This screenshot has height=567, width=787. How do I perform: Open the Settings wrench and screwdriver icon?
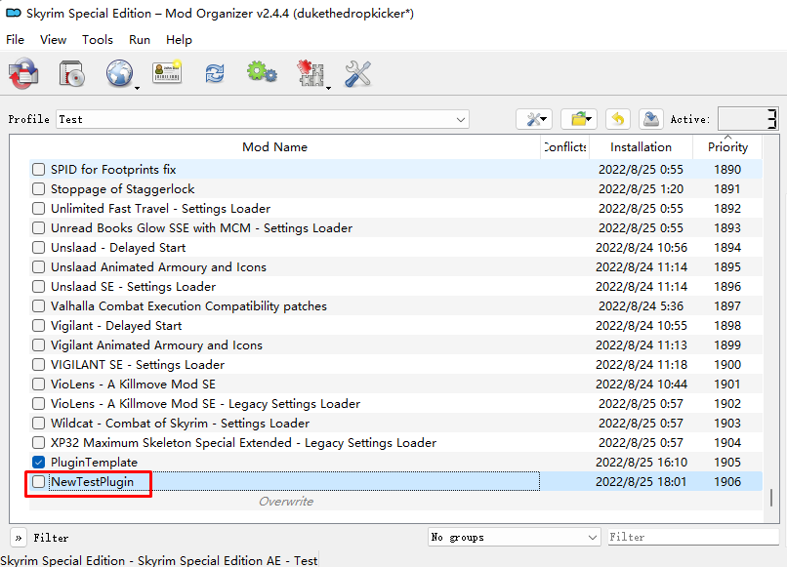pos(358,74)
